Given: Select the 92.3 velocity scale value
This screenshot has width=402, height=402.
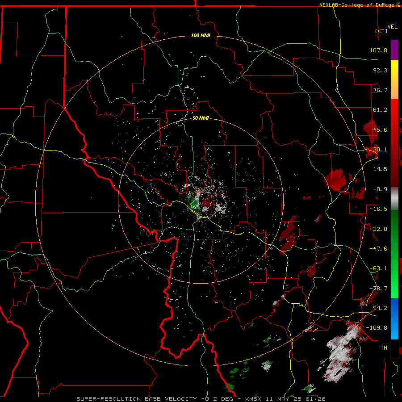Looking at the screenshot, I should click(x=380, y=70).
